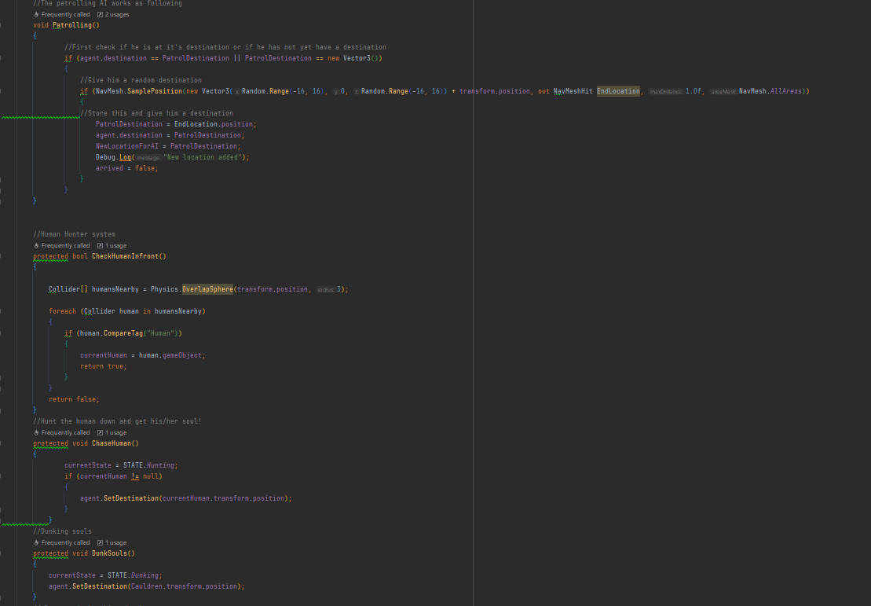Click the "//Hunt the human down" comment
The height and width of the screenshot is (606, 871).
coord(117,421)
